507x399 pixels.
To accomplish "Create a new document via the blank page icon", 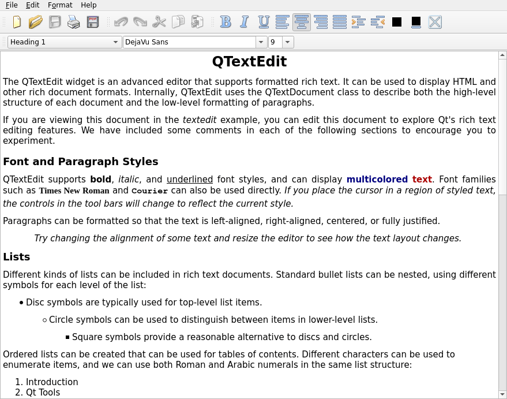I will pyautogui.click(x=17, y=22).
